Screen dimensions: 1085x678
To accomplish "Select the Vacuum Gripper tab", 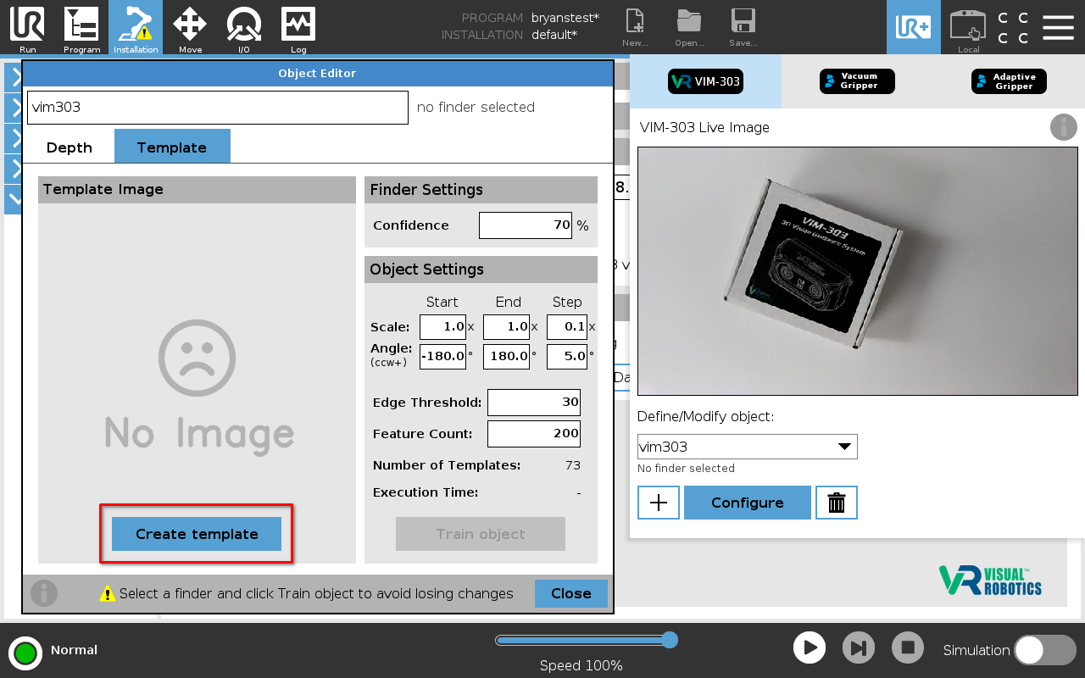I will pos(857,81).
